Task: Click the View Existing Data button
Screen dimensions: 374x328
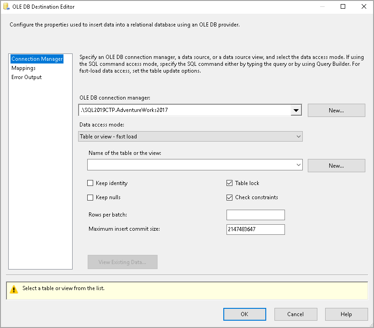Action: (x=122, y=262)
